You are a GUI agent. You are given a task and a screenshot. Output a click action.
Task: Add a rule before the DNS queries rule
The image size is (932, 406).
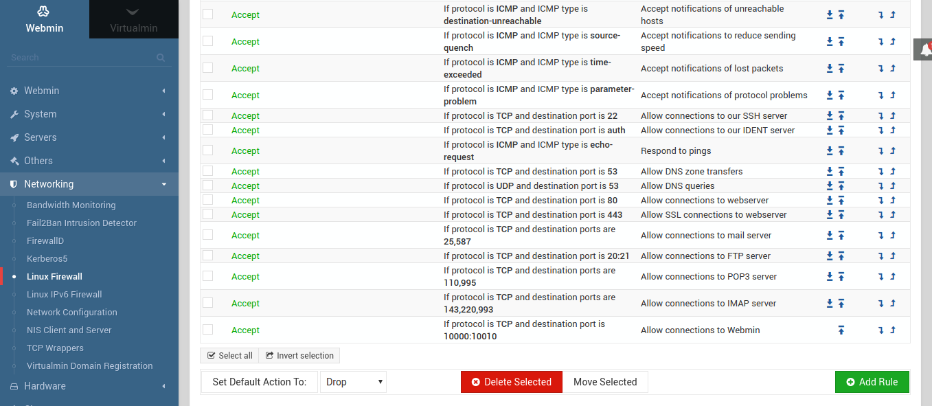tap(892, 186)
